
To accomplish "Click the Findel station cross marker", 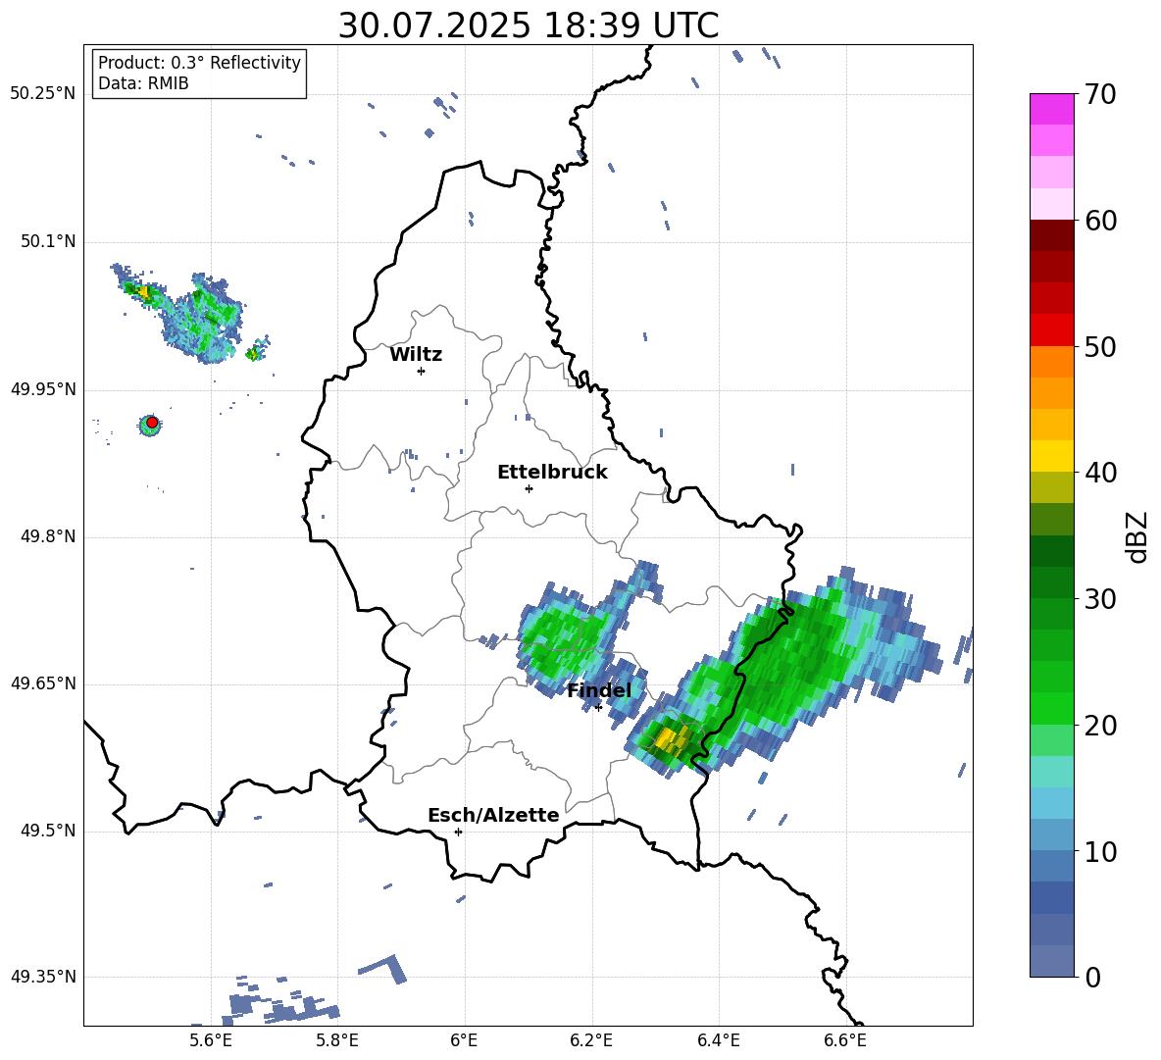I will [x=598, y=707].
